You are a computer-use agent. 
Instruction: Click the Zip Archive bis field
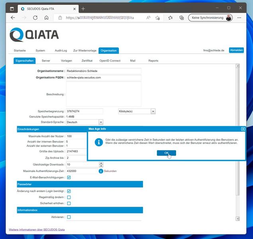[x=76, y=158]
